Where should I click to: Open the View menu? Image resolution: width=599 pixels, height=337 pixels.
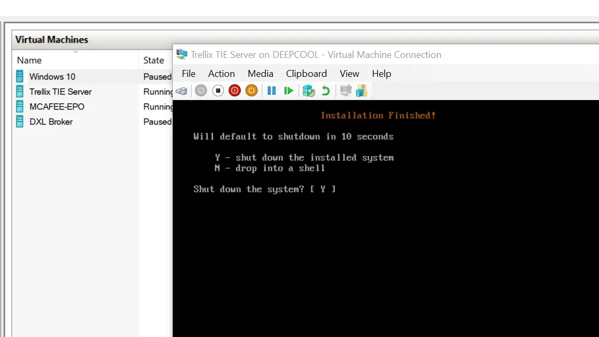point(349,73)
